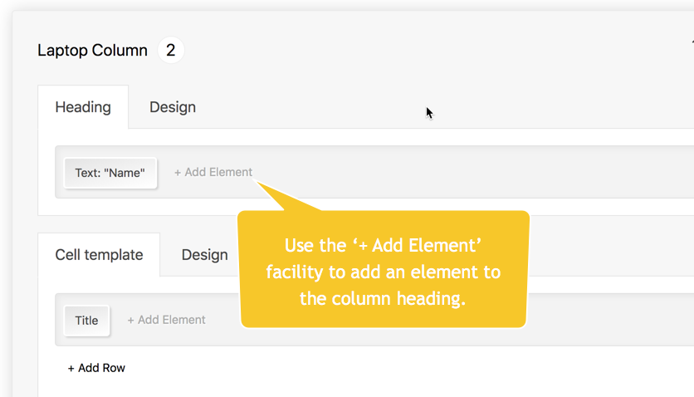Click + Add Element in the Cell template row

point(166,320)
